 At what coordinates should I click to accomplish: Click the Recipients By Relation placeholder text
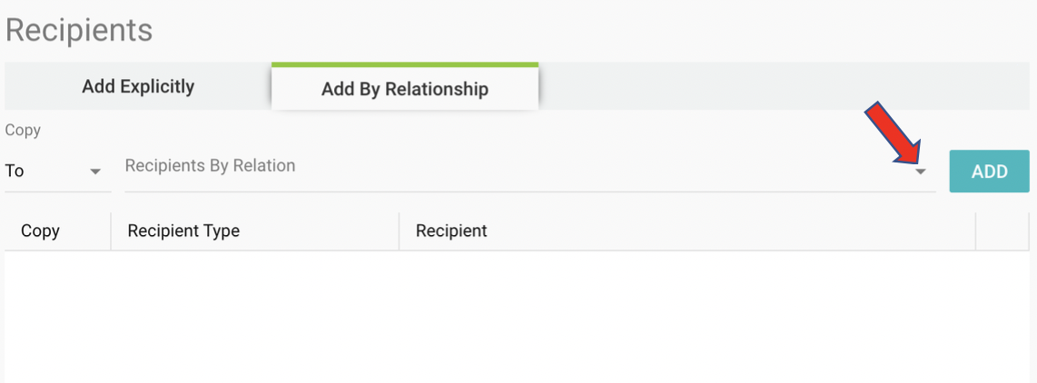[x=210, y=166]
